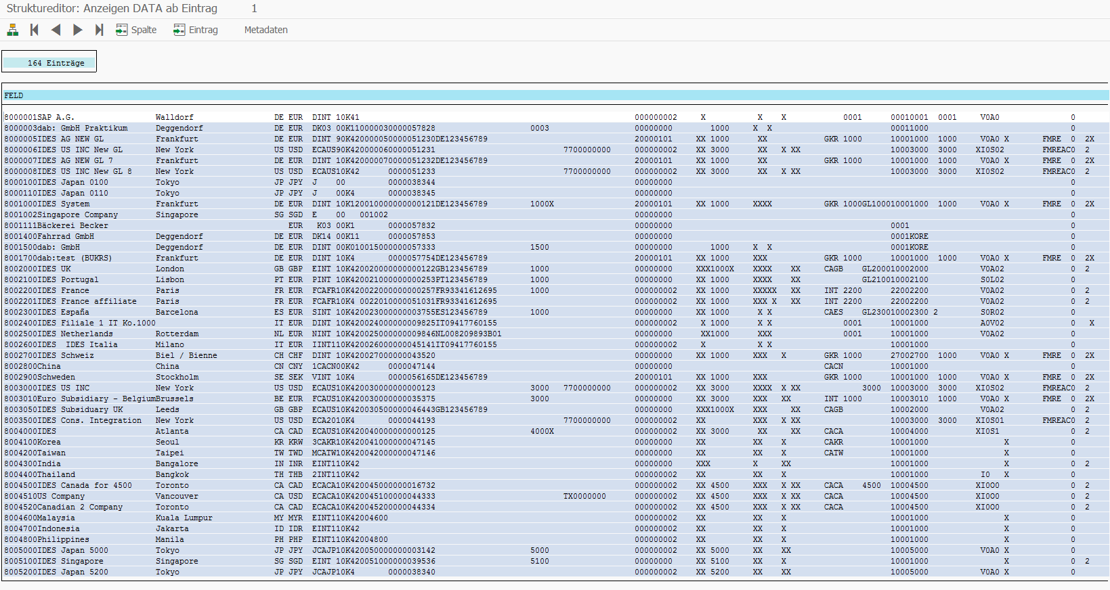Open the Spalte column positioning button
1110x590 pixels.
click(136, 30)
